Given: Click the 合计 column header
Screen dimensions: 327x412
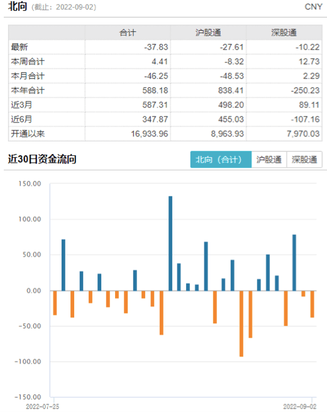Looking at the screenshot, I should 128,33.
